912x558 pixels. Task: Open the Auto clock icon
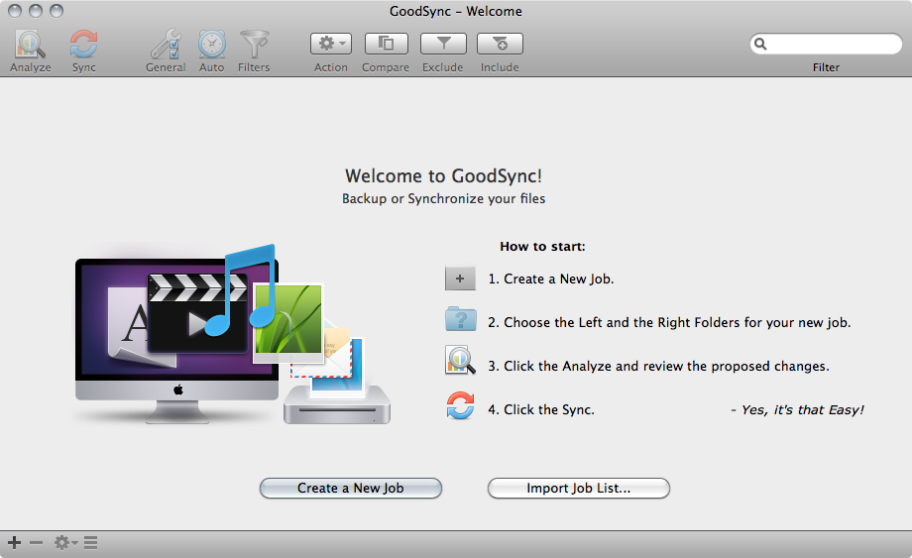click(212, 45)
